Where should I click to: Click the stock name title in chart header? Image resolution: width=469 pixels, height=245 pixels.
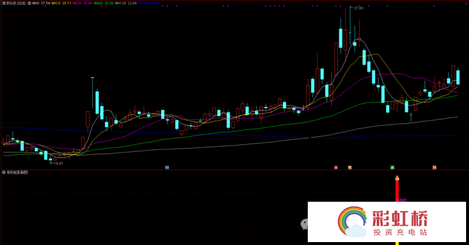[13, 3]
